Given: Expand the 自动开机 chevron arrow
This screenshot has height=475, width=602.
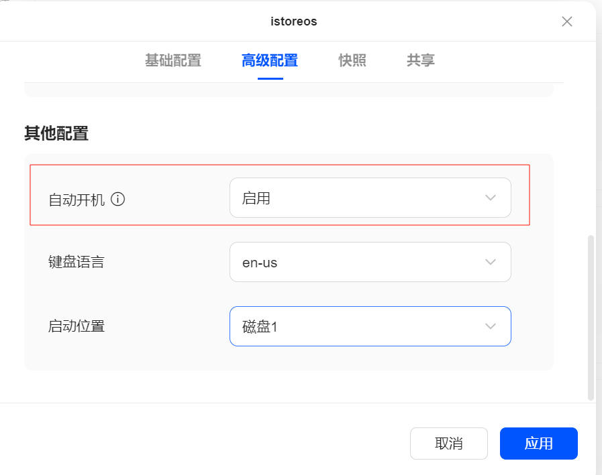Looking at the screenshot, I should (x=491, y=198).
